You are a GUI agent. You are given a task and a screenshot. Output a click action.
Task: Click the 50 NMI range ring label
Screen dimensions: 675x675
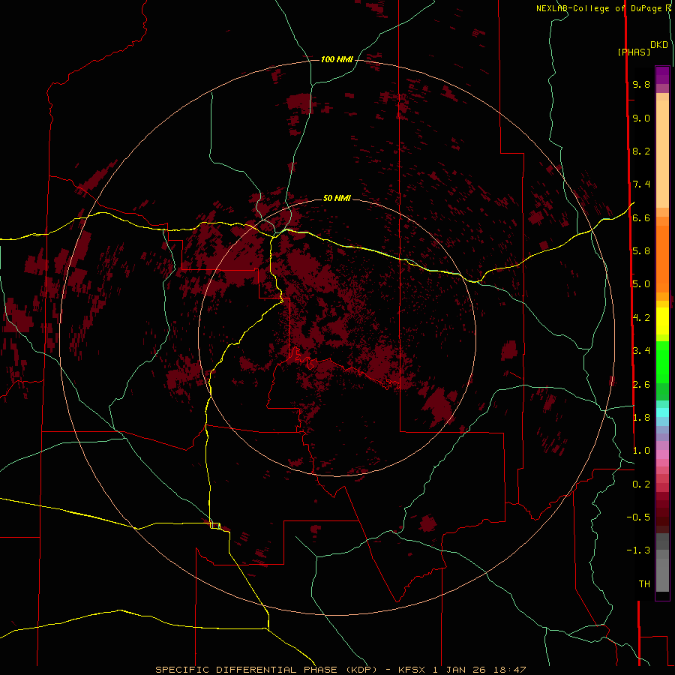click(337, 198)
